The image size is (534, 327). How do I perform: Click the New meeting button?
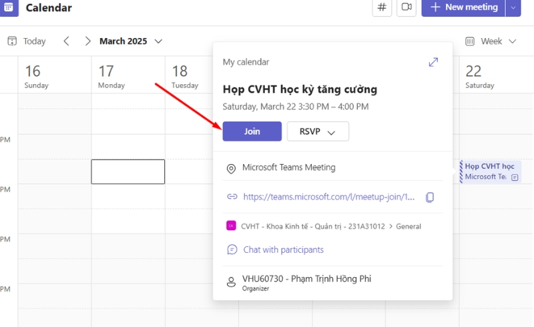tap(463, 7)
